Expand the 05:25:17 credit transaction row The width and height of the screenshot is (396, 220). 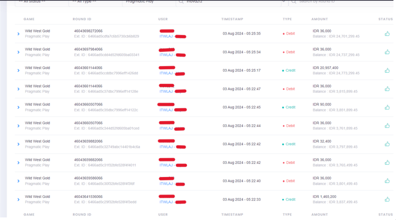click(x=18, y=70)
